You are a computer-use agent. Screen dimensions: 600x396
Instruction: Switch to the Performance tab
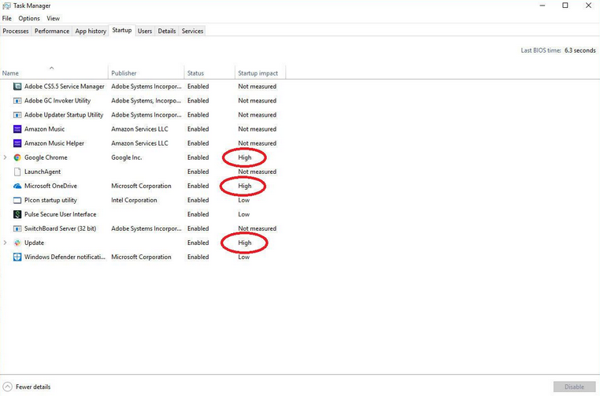tap(52, 31)
